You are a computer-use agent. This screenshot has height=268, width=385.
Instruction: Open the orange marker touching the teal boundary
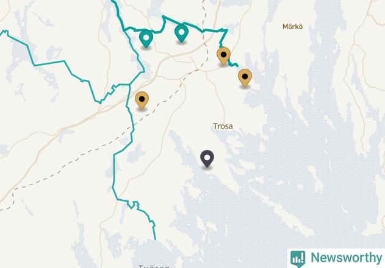223,55
